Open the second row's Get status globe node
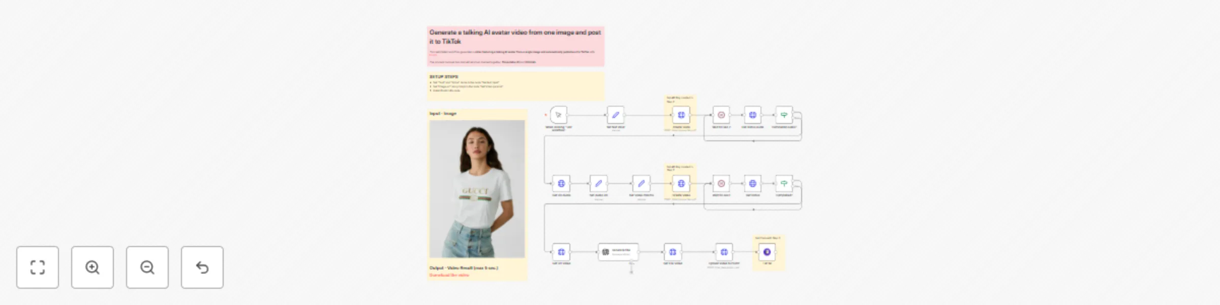Image resolution: width=1220 pixels, height=305 pixels. click(752, 184)
